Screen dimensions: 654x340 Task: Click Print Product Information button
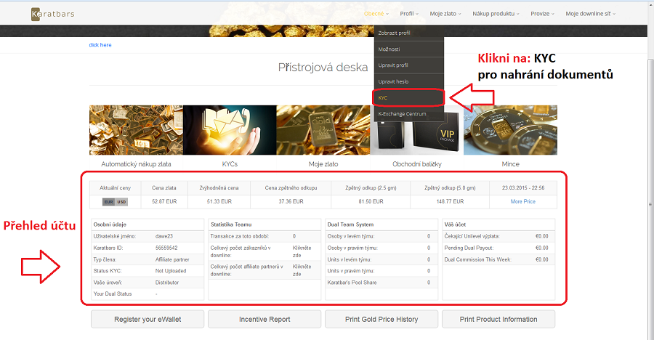(x=498, y=319)
